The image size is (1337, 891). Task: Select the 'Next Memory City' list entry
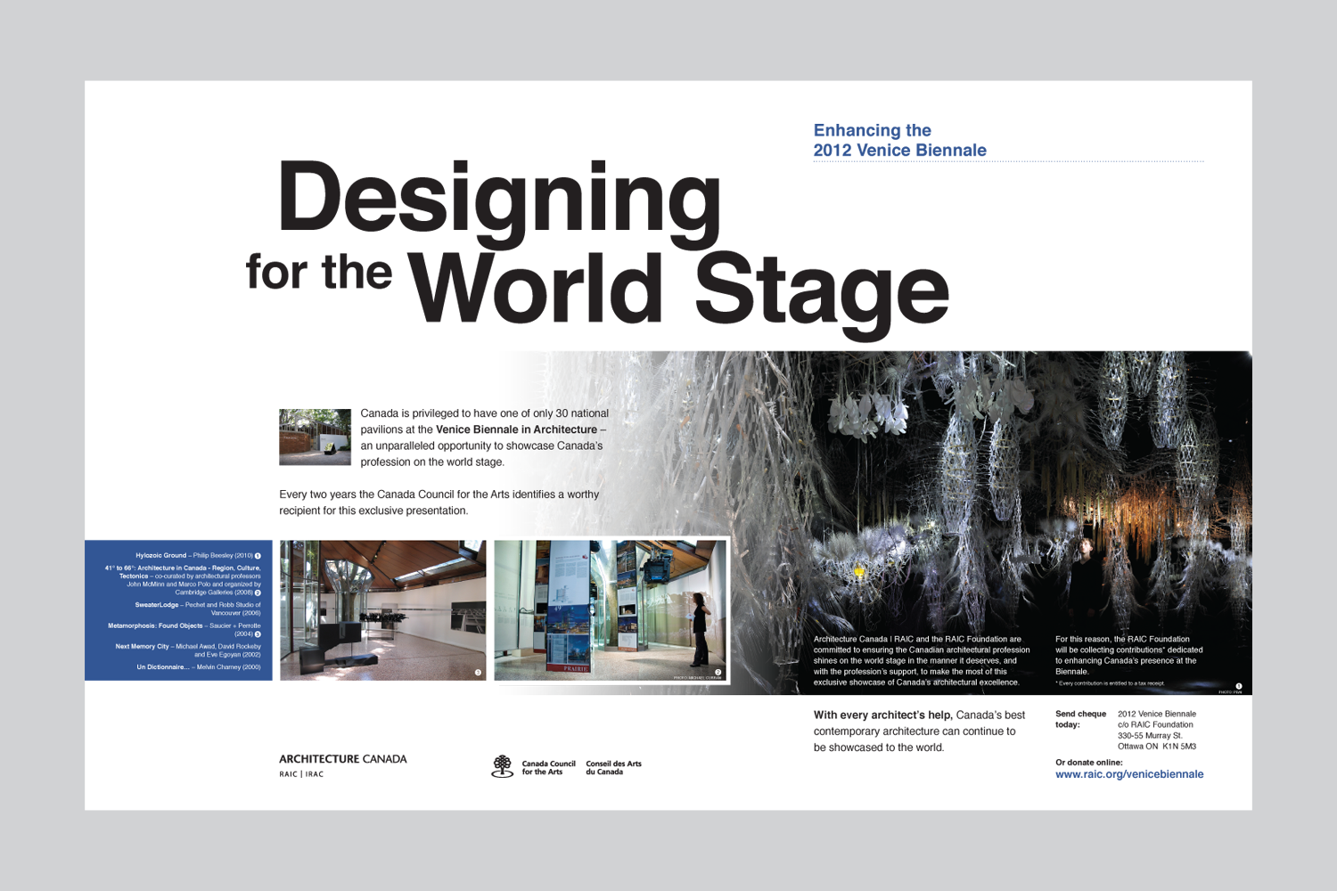pos(143,646)
